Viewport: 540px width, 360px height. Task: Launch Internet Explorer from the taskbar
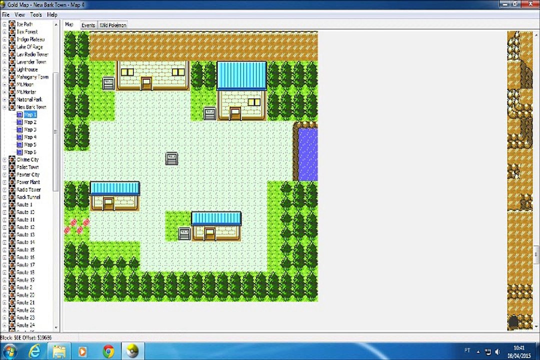coord(35,351)
